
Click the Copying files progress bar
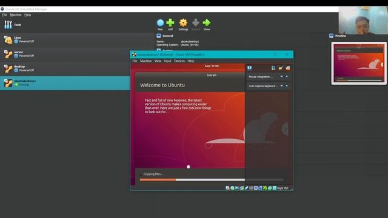[212, 180]
